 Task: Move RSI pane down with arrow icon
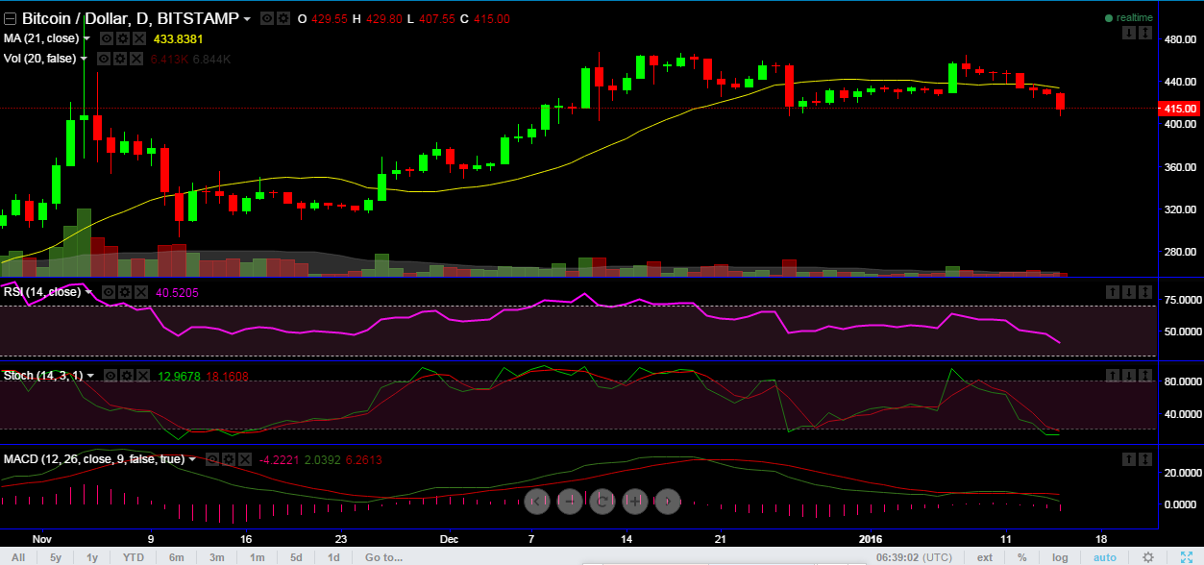(1130, 291)
